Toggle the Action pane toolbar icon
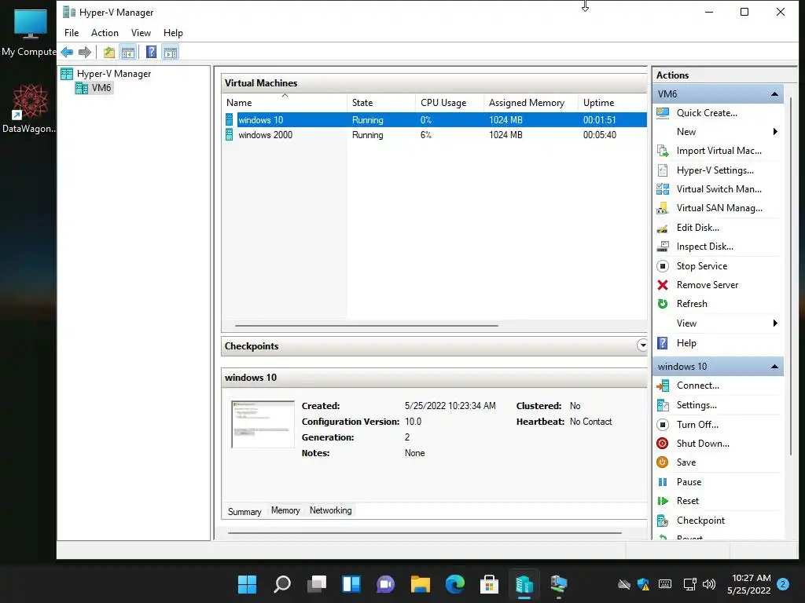 click(x=171, y=52)
